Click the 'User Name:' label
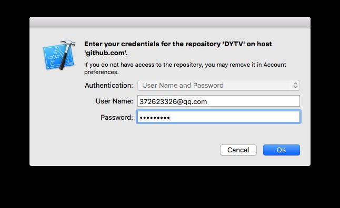340x208 pixels. coord(114,101)
